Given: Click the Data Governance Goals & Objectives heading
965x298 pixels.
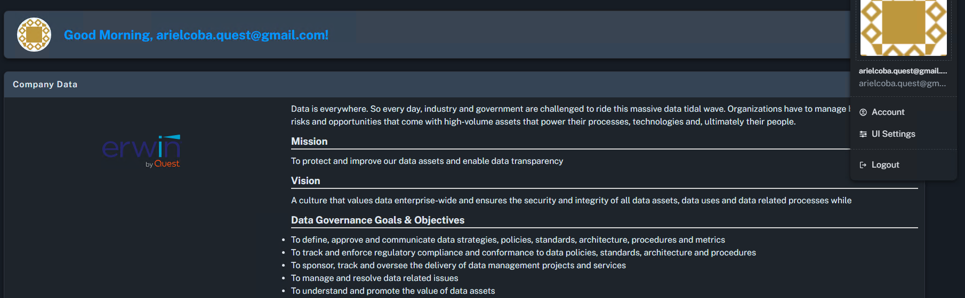Looking at the screenshot, I should [377, 220].
